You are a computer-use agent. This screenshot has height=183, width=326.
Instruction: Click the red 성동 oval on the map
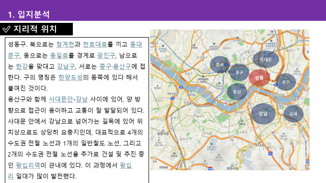[259, 78]
